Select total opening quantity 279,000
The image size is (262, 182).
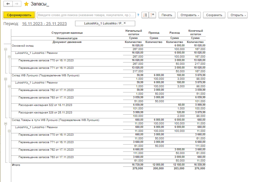tap(138, 168)
